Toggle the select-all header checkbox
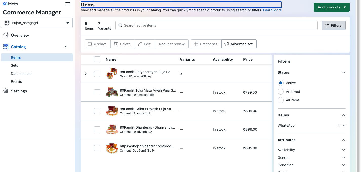361x172 pixels. (x=97, y=59)
